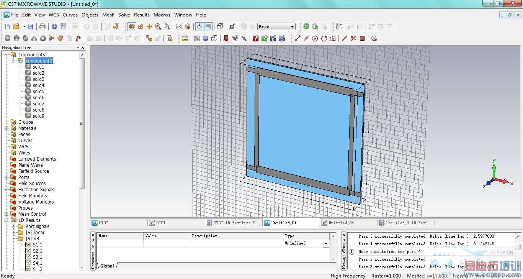Start the Transient solver (T icon)
Viewport: 523px width, 279px height.
pyautogui.click(x=255, y=38)
